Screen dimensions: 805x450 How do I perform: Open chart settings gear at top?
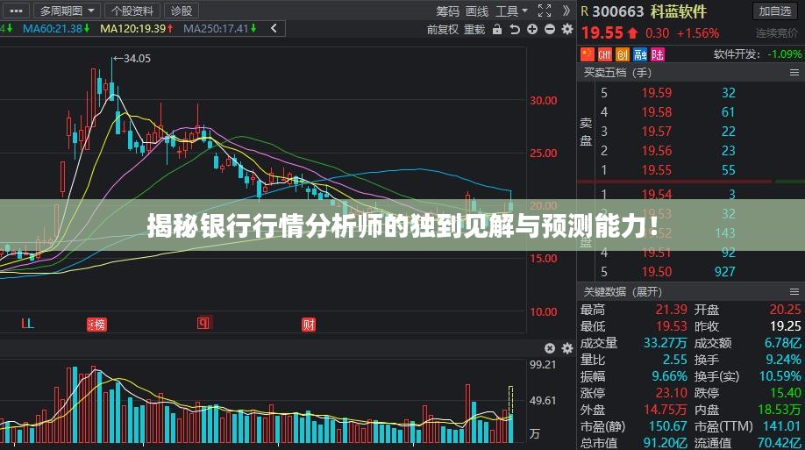567,29
